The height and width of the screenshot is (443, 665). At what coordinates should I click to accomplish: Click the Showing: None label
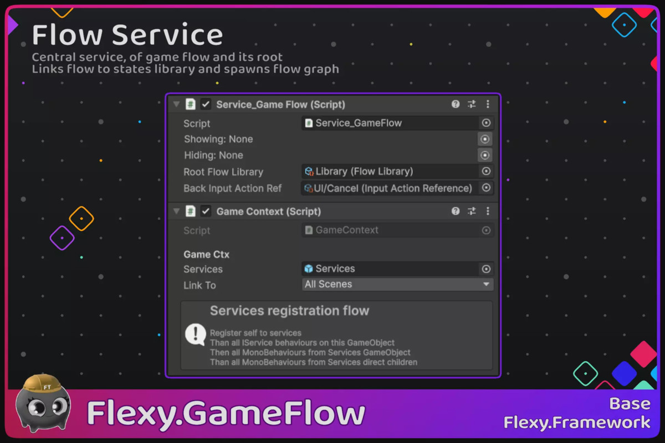[218, 139]
